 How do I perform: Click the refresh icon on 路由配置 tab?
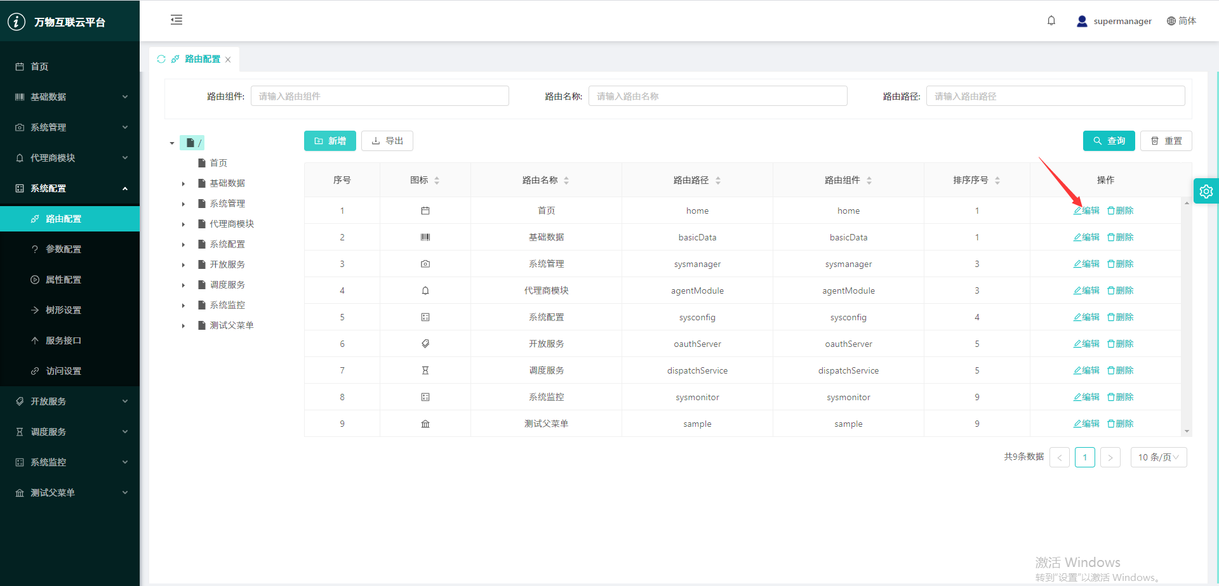point(161,59)
